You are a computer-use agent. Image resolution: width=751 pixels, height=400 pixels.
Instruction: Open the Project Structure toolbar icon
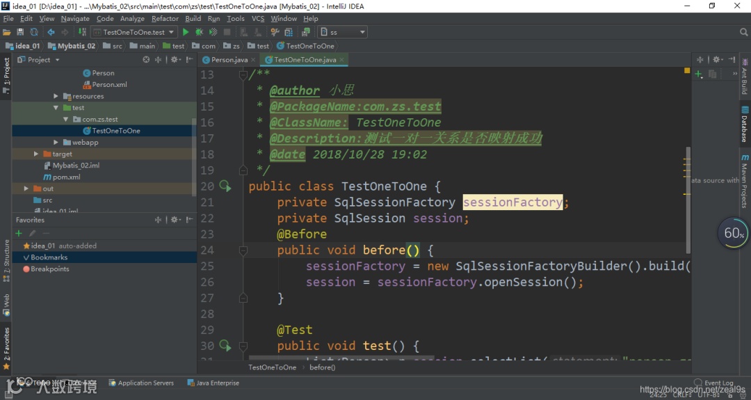[x=289, y=32]
